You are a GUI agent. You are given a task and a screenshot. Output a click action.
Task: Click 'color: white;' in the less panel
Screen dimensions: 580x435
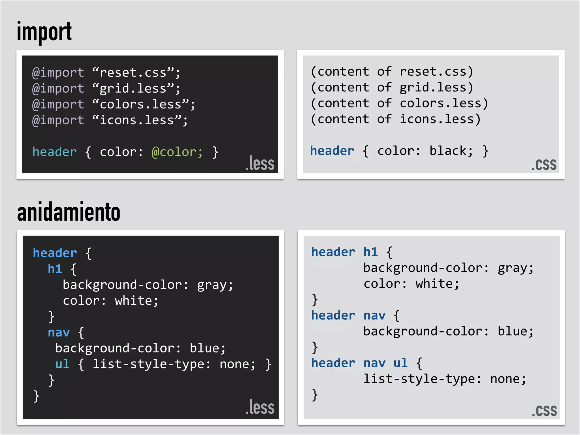(110, 301)
